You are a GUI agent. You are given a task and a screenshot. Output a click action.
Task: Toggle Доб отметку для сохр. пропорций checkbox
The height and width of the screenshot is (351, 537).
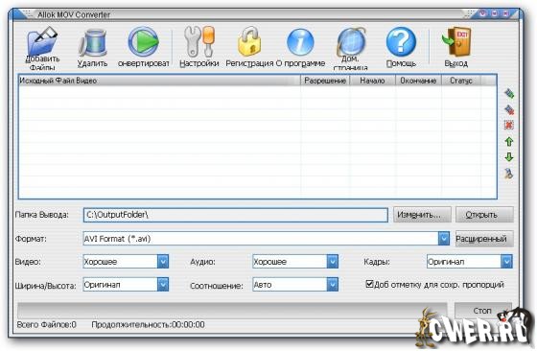[369, 284]
